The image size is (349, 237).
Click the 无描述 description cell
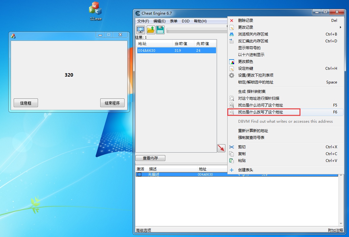point(154,174)
